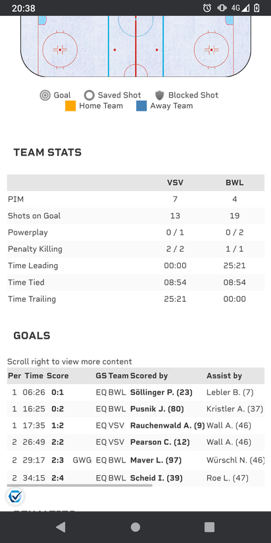The height and width of the screenshot is (543, 271).
Task: Click the left faceoff circle on rink
Action: click(x=60, y=50)
